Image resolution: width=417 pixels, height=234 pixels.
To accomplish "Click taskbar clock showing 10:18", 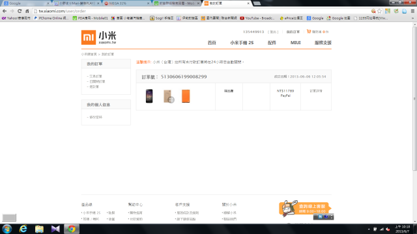I will 403,229.
